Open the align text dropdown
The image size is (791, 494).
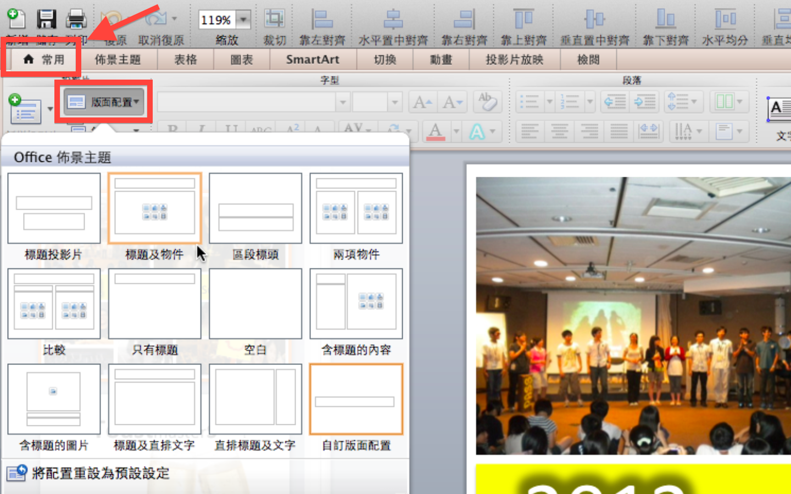[x=729, y=132]
